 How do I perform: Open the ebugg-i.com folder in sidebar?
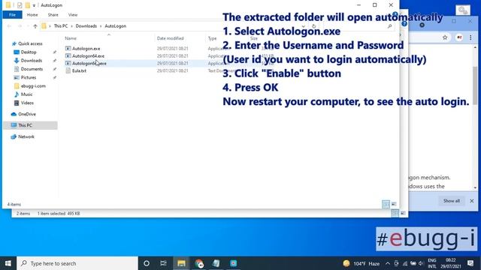[x=33, y=86]
